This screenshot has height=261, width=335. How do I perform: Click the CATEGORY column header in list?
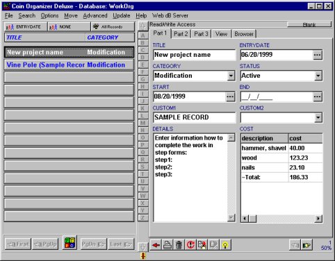(110, 37)
